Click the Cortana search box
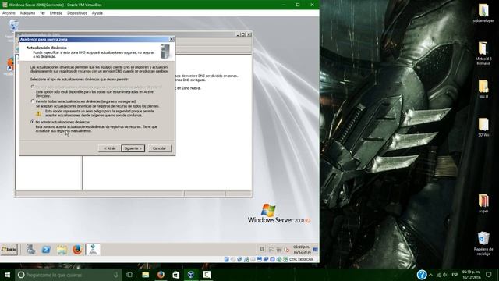Image resolution: width=499 pixels, height=281 pixels. coord(69,275)
